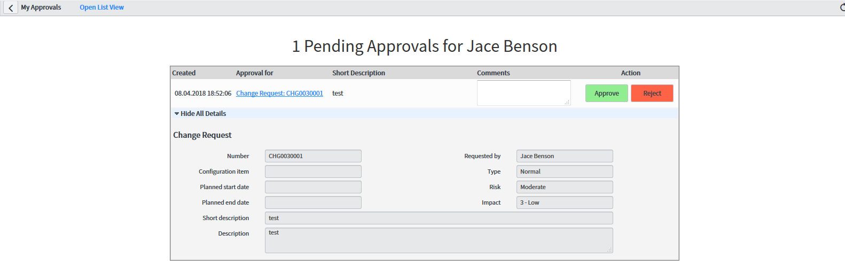The width and height of the screenshot is (845, 273).
Task: Select the Planned end date field
Action: tap(313, 202)
